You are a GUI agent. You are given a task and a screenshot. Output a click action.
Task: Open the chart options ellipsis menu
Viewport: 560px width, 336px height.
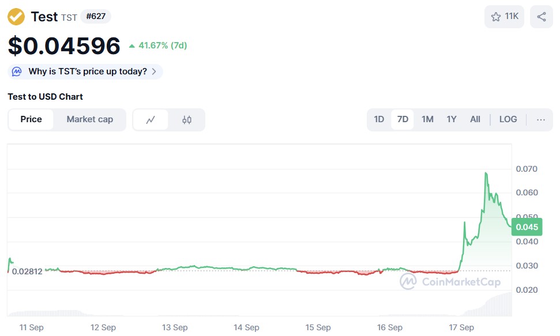pyautogui.click(x=540, y=119)
